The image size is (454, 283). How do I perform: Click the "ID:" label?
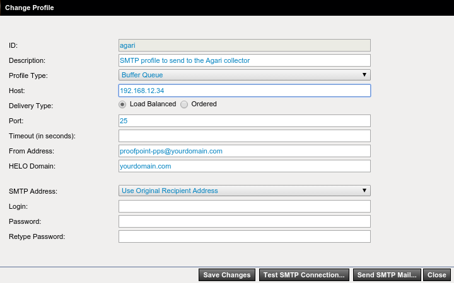click(13, 46)
